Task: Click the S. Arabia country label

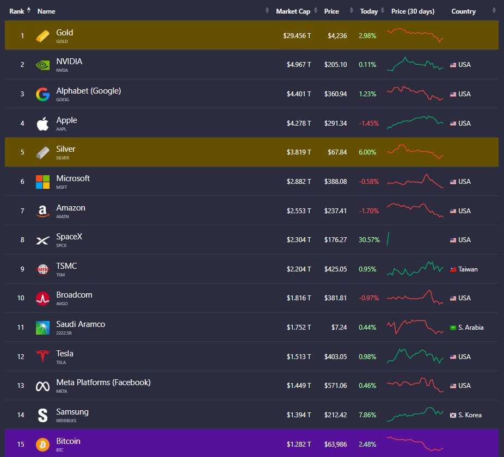Action: click(x=471, y=328)
